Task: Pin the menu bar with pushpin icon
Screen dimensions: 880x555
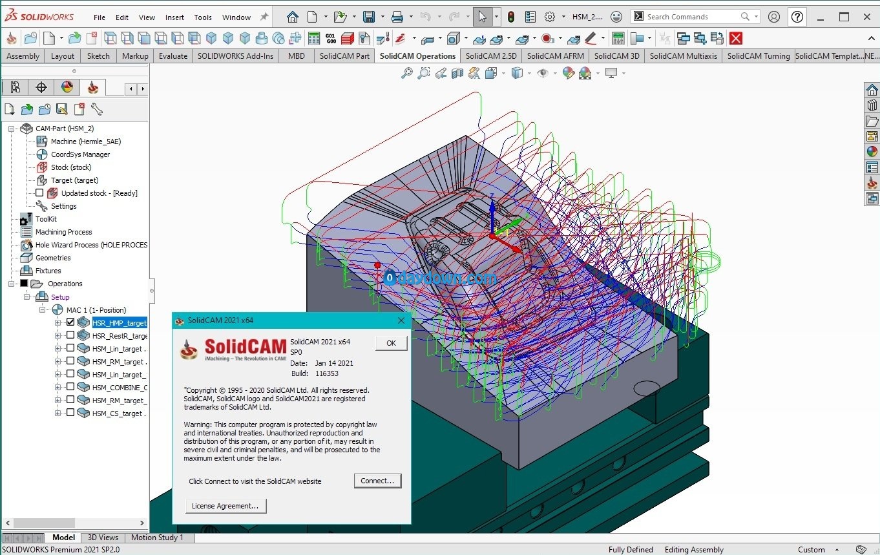Action: [264, 17]
